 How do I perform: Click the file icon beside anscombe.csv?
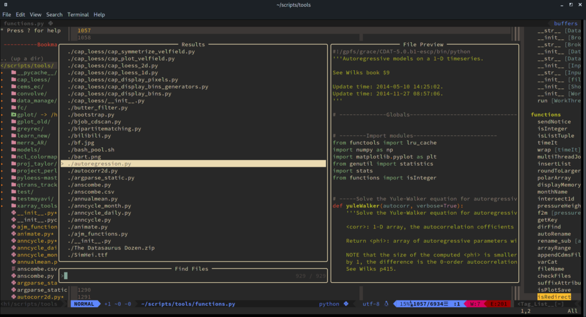tap(14, 269)
